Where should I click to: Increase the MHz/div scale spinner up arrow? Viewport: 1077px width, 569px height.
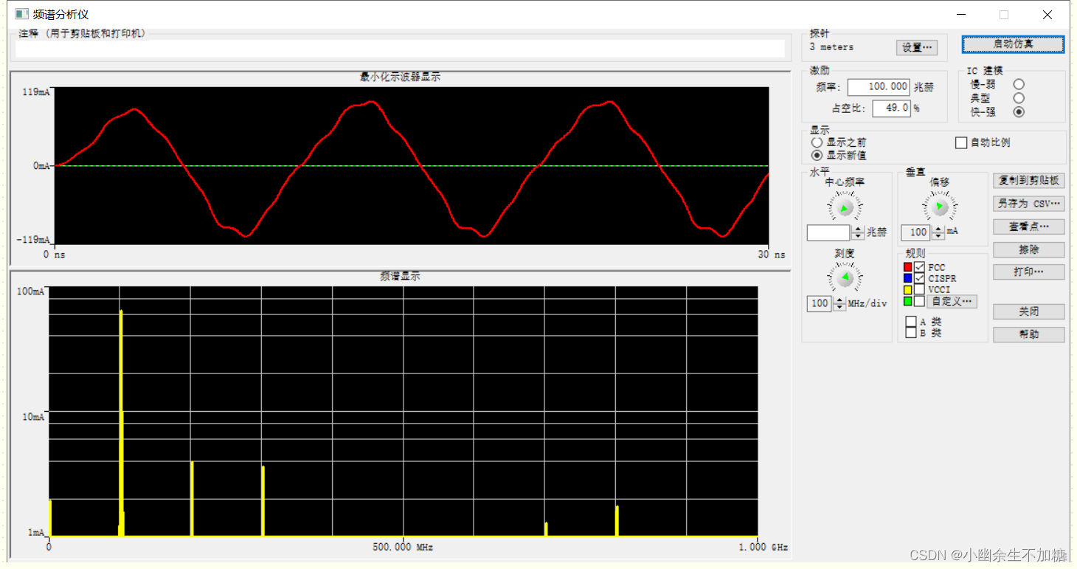(839, 300)
